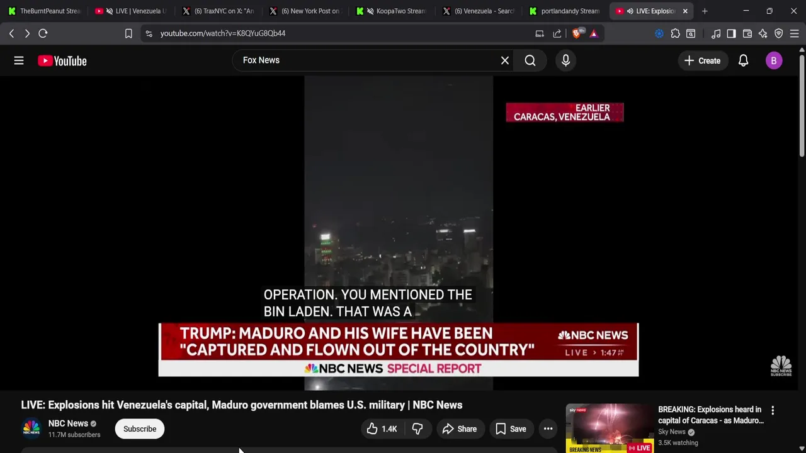The image size is (806, 453).
Task: Open Brave Leo AI assistant
Action: pos(763,33)
